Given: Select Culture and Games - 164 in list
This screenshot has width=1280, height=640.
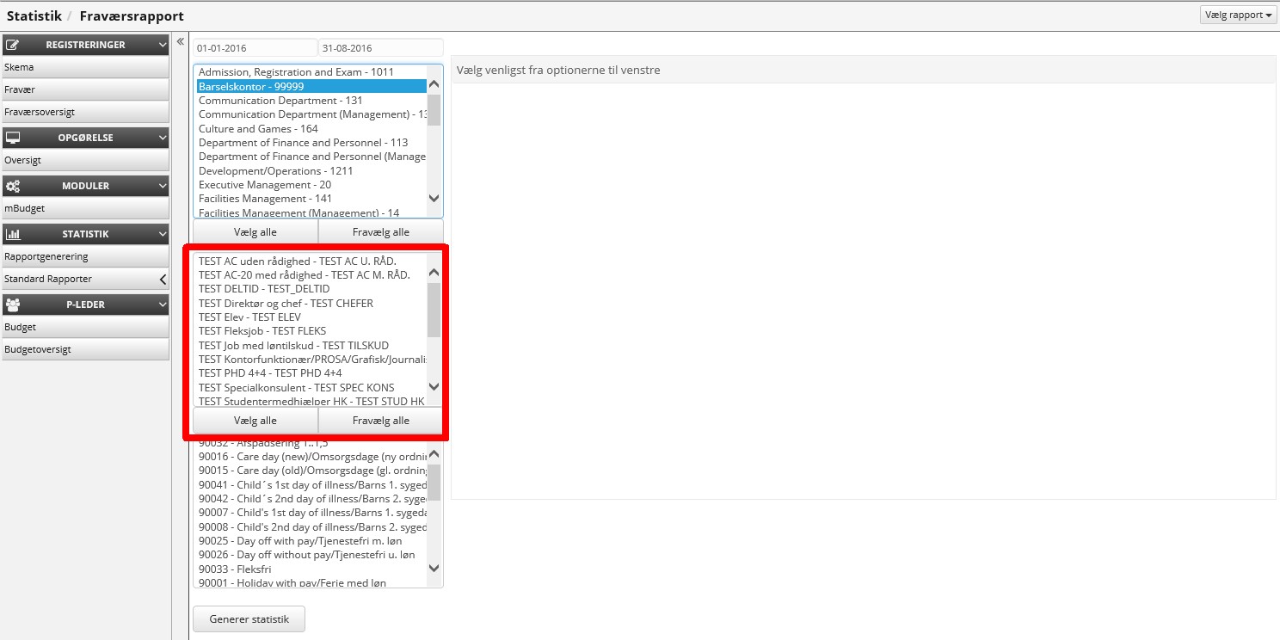Looking at the screenshot, I should point(258,129).
